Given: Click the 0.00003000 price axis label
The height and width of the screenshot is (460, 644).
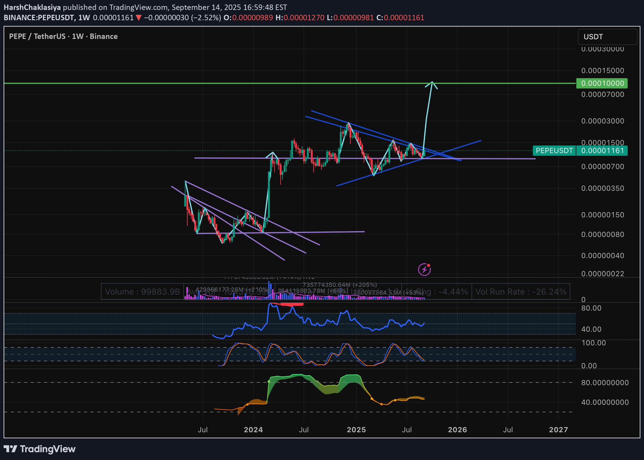Looking at the screenshot, I should click(603, 121).
